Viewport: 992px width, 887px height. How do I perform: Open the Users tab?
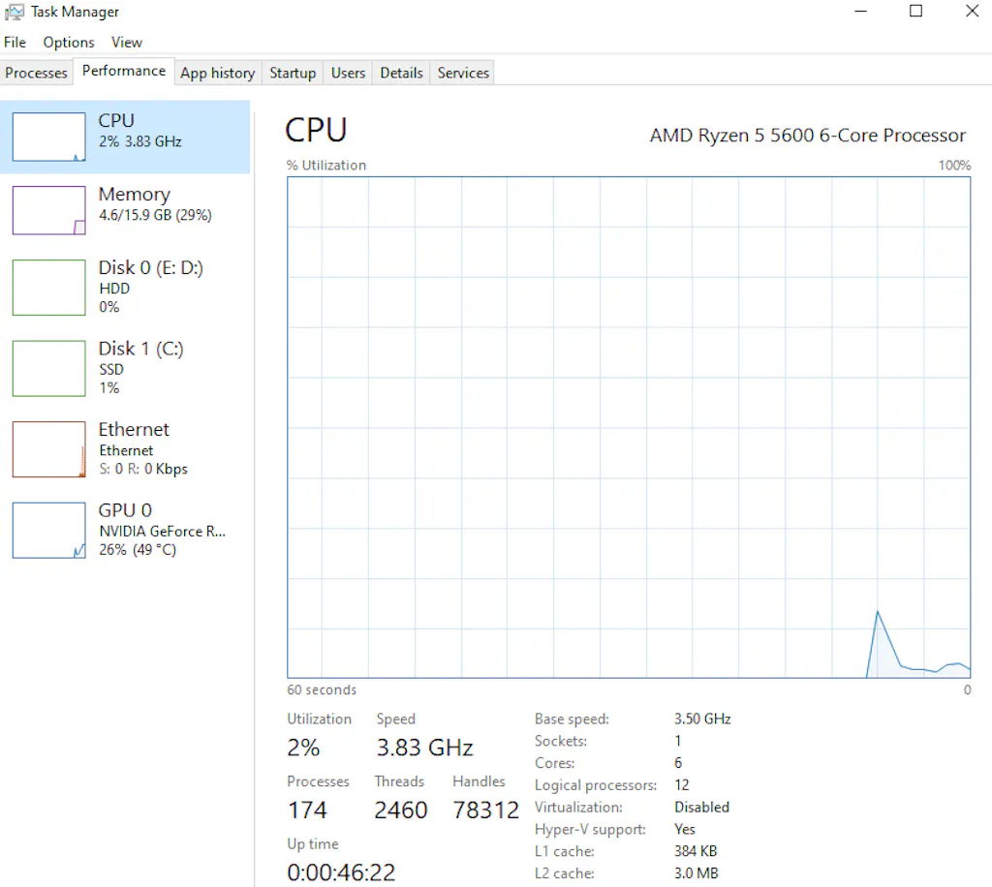347,73
